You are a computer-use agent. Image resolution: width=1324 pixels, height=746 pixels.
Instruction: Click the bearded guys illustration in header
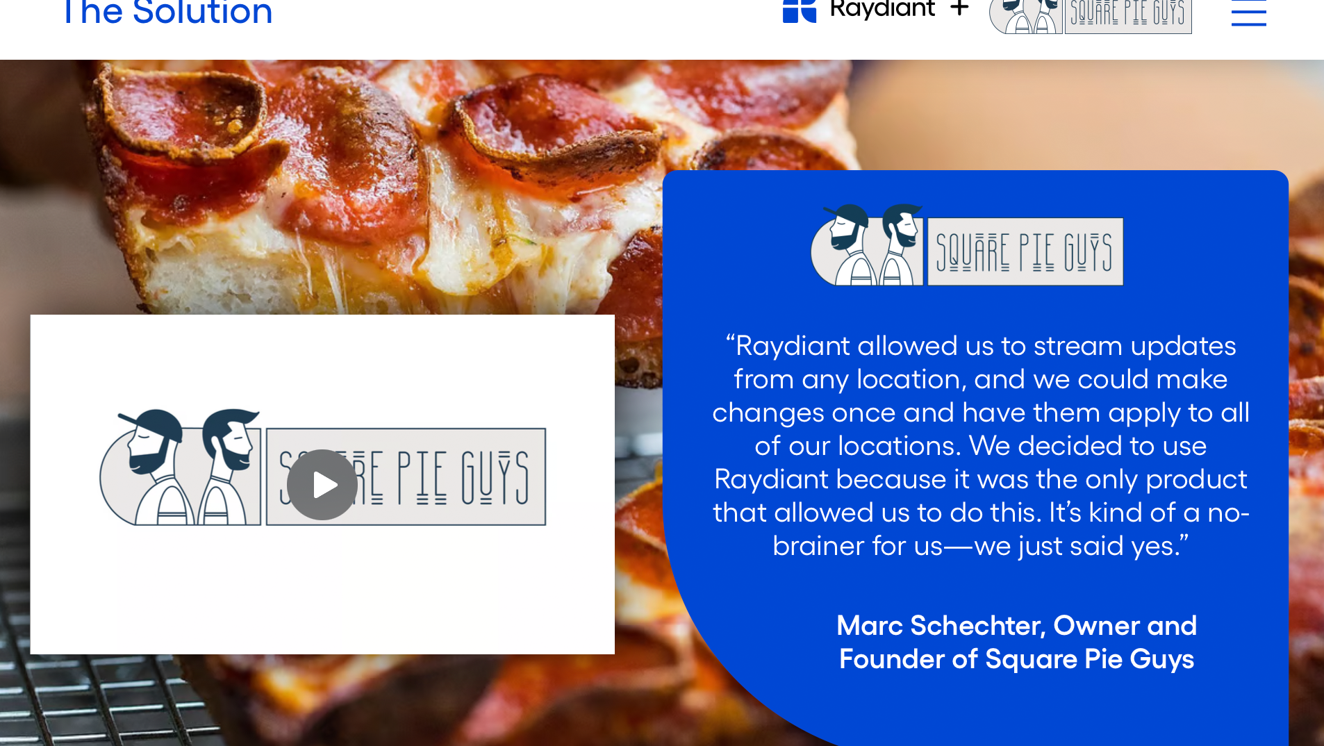tap(1025, 17)
